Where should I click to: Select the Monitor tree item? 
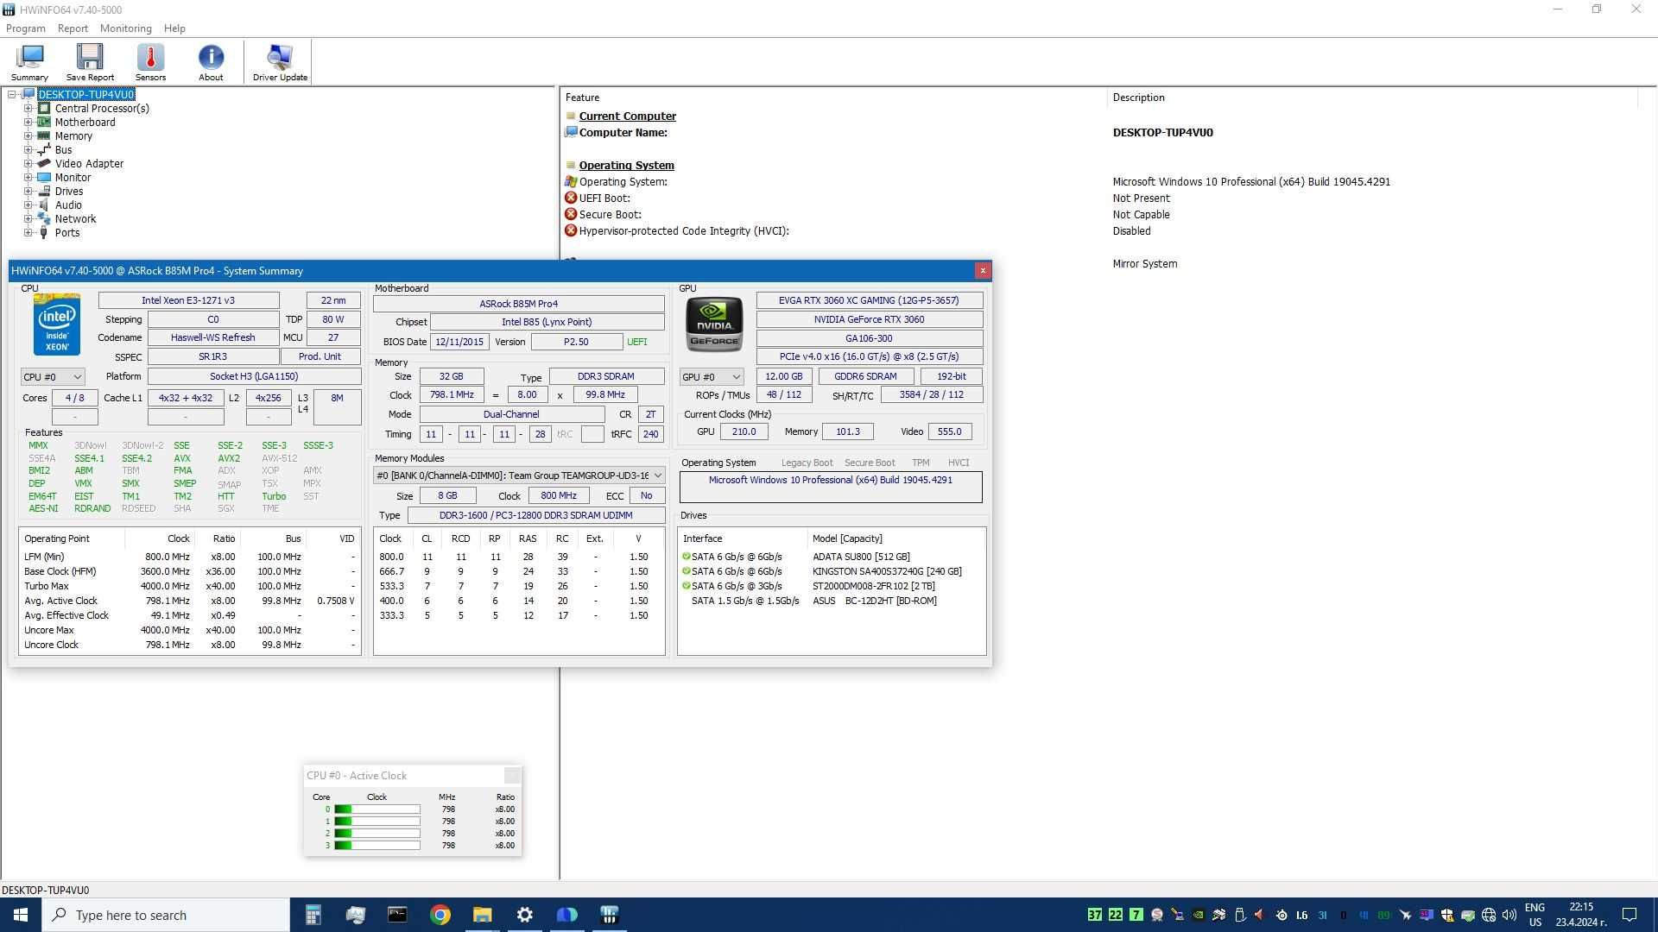[73, 178]
